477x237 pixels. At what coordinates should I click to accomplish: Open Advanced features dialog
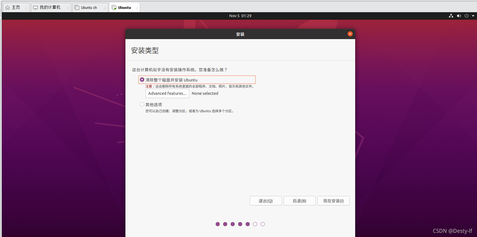167,93
